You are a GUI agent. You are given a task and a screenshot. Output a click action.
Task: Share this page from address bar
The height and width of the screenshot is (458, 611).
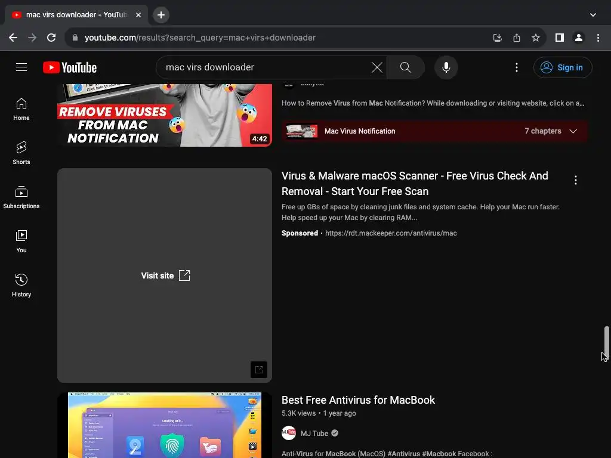(516, 38)
